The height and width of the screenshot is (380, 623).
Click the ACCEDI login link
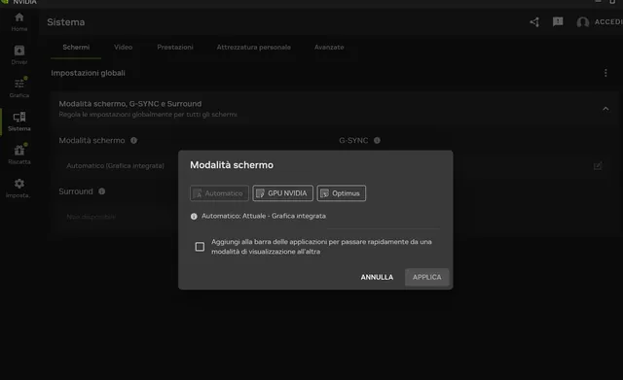pyautogui.click(x=608, y=22)
